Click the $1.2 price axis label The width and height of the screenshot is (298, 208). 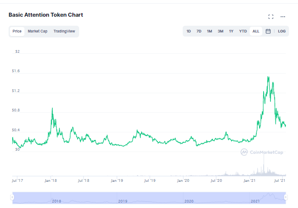16,91
